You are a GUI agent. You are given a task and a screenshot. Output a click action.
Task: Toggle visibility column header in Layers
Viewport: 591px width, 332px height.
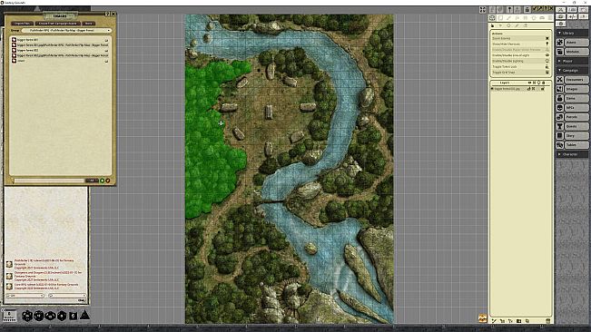coord(529,83)
